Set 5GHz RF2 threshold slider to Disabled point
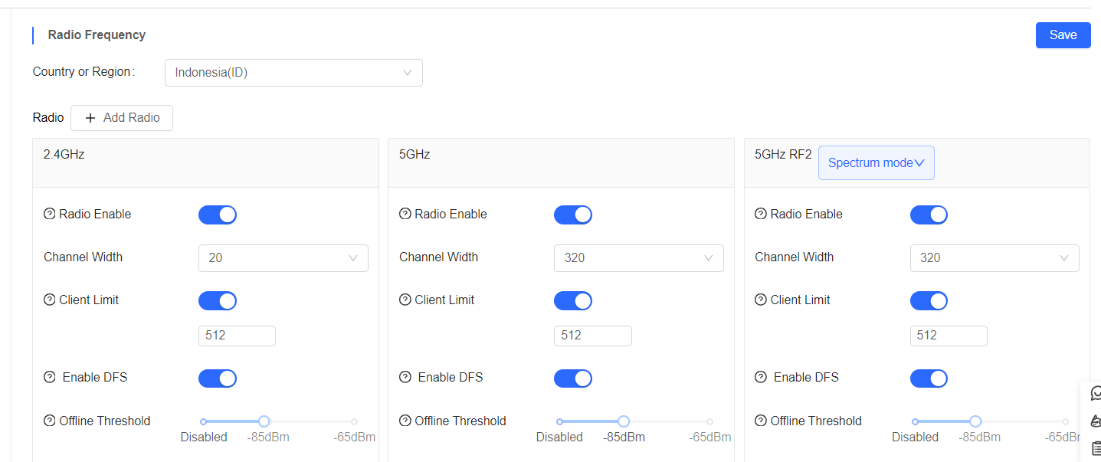The height and width of the screenshot is (462, 1101). coord(915,421)
